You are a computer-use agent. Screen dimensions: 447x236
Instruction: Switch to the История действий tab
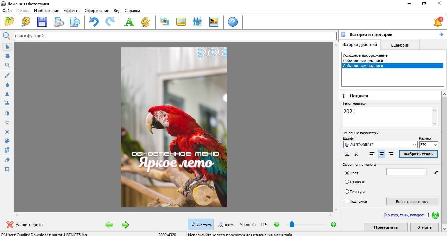pyautogui.click(x=360, y=45)
